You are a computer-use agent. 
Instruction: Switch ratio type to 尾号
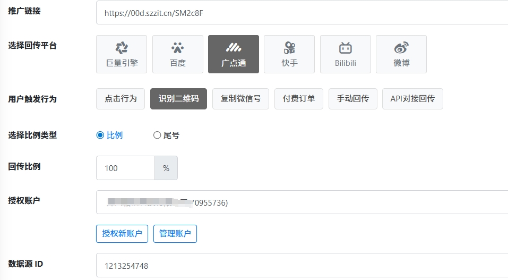(157, 135)
